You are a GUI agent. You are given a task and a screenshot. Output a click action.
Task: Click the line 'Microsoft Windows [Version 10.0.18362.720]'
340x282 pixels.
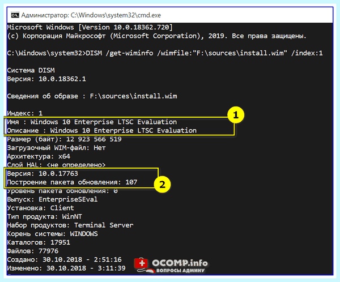(x=90, y=27)
